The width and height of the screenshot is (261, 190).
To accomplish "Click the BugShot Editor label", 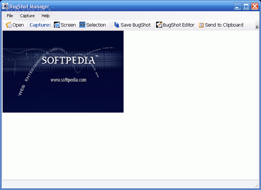I will click(x=179, y=25).
